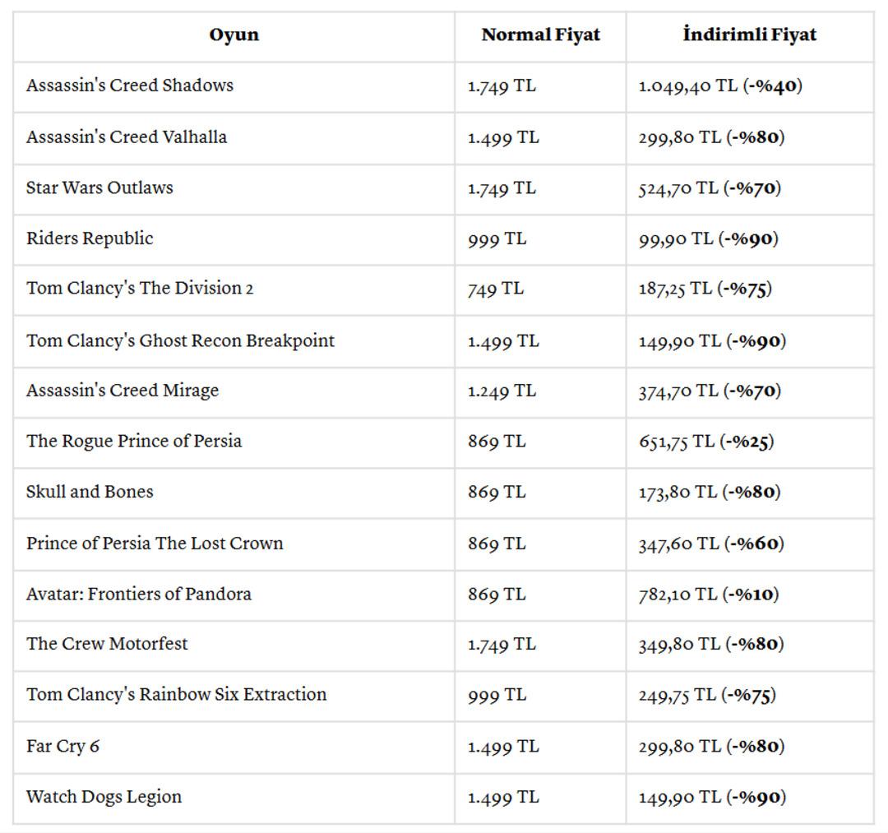
Task: Click The Rogue Prince of Persia name
Action: (x=134, y=441)
